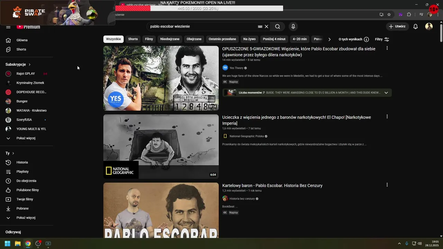Image resolution: width=443 pixels, height=249 pixels.
Task: Select the Poniżej 4 minut chip
Action: click(274, 39)
